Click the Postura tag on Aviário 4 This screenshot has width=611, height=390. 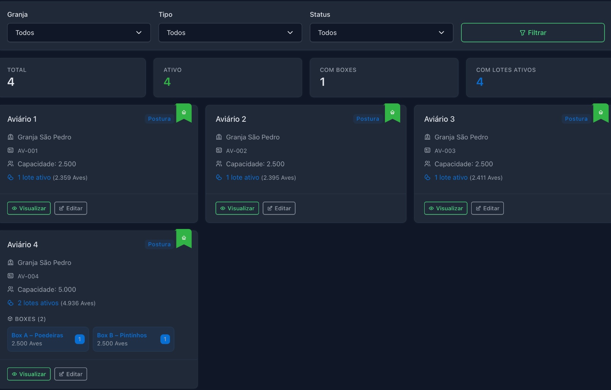tap(159, 244)
